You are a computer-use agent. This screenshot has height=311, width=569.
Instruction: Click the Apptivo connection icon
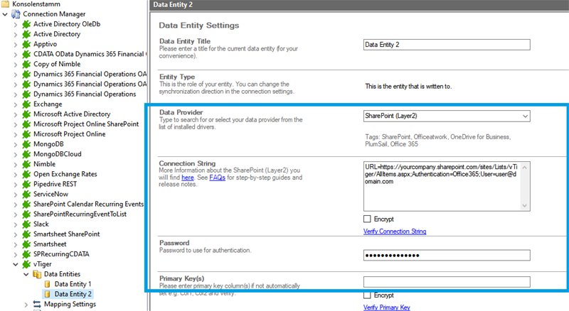(26, 43)
